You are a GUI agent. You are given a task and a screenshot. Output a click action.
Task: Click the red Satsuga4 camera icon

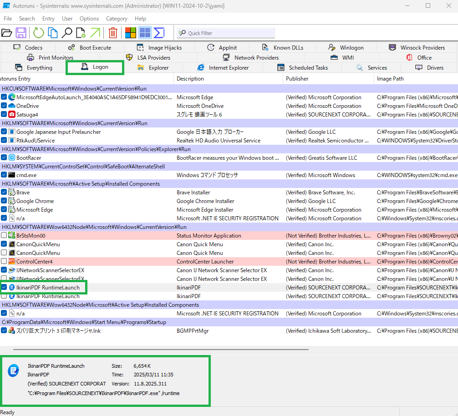pyautogui.click(x=12, y=114)
